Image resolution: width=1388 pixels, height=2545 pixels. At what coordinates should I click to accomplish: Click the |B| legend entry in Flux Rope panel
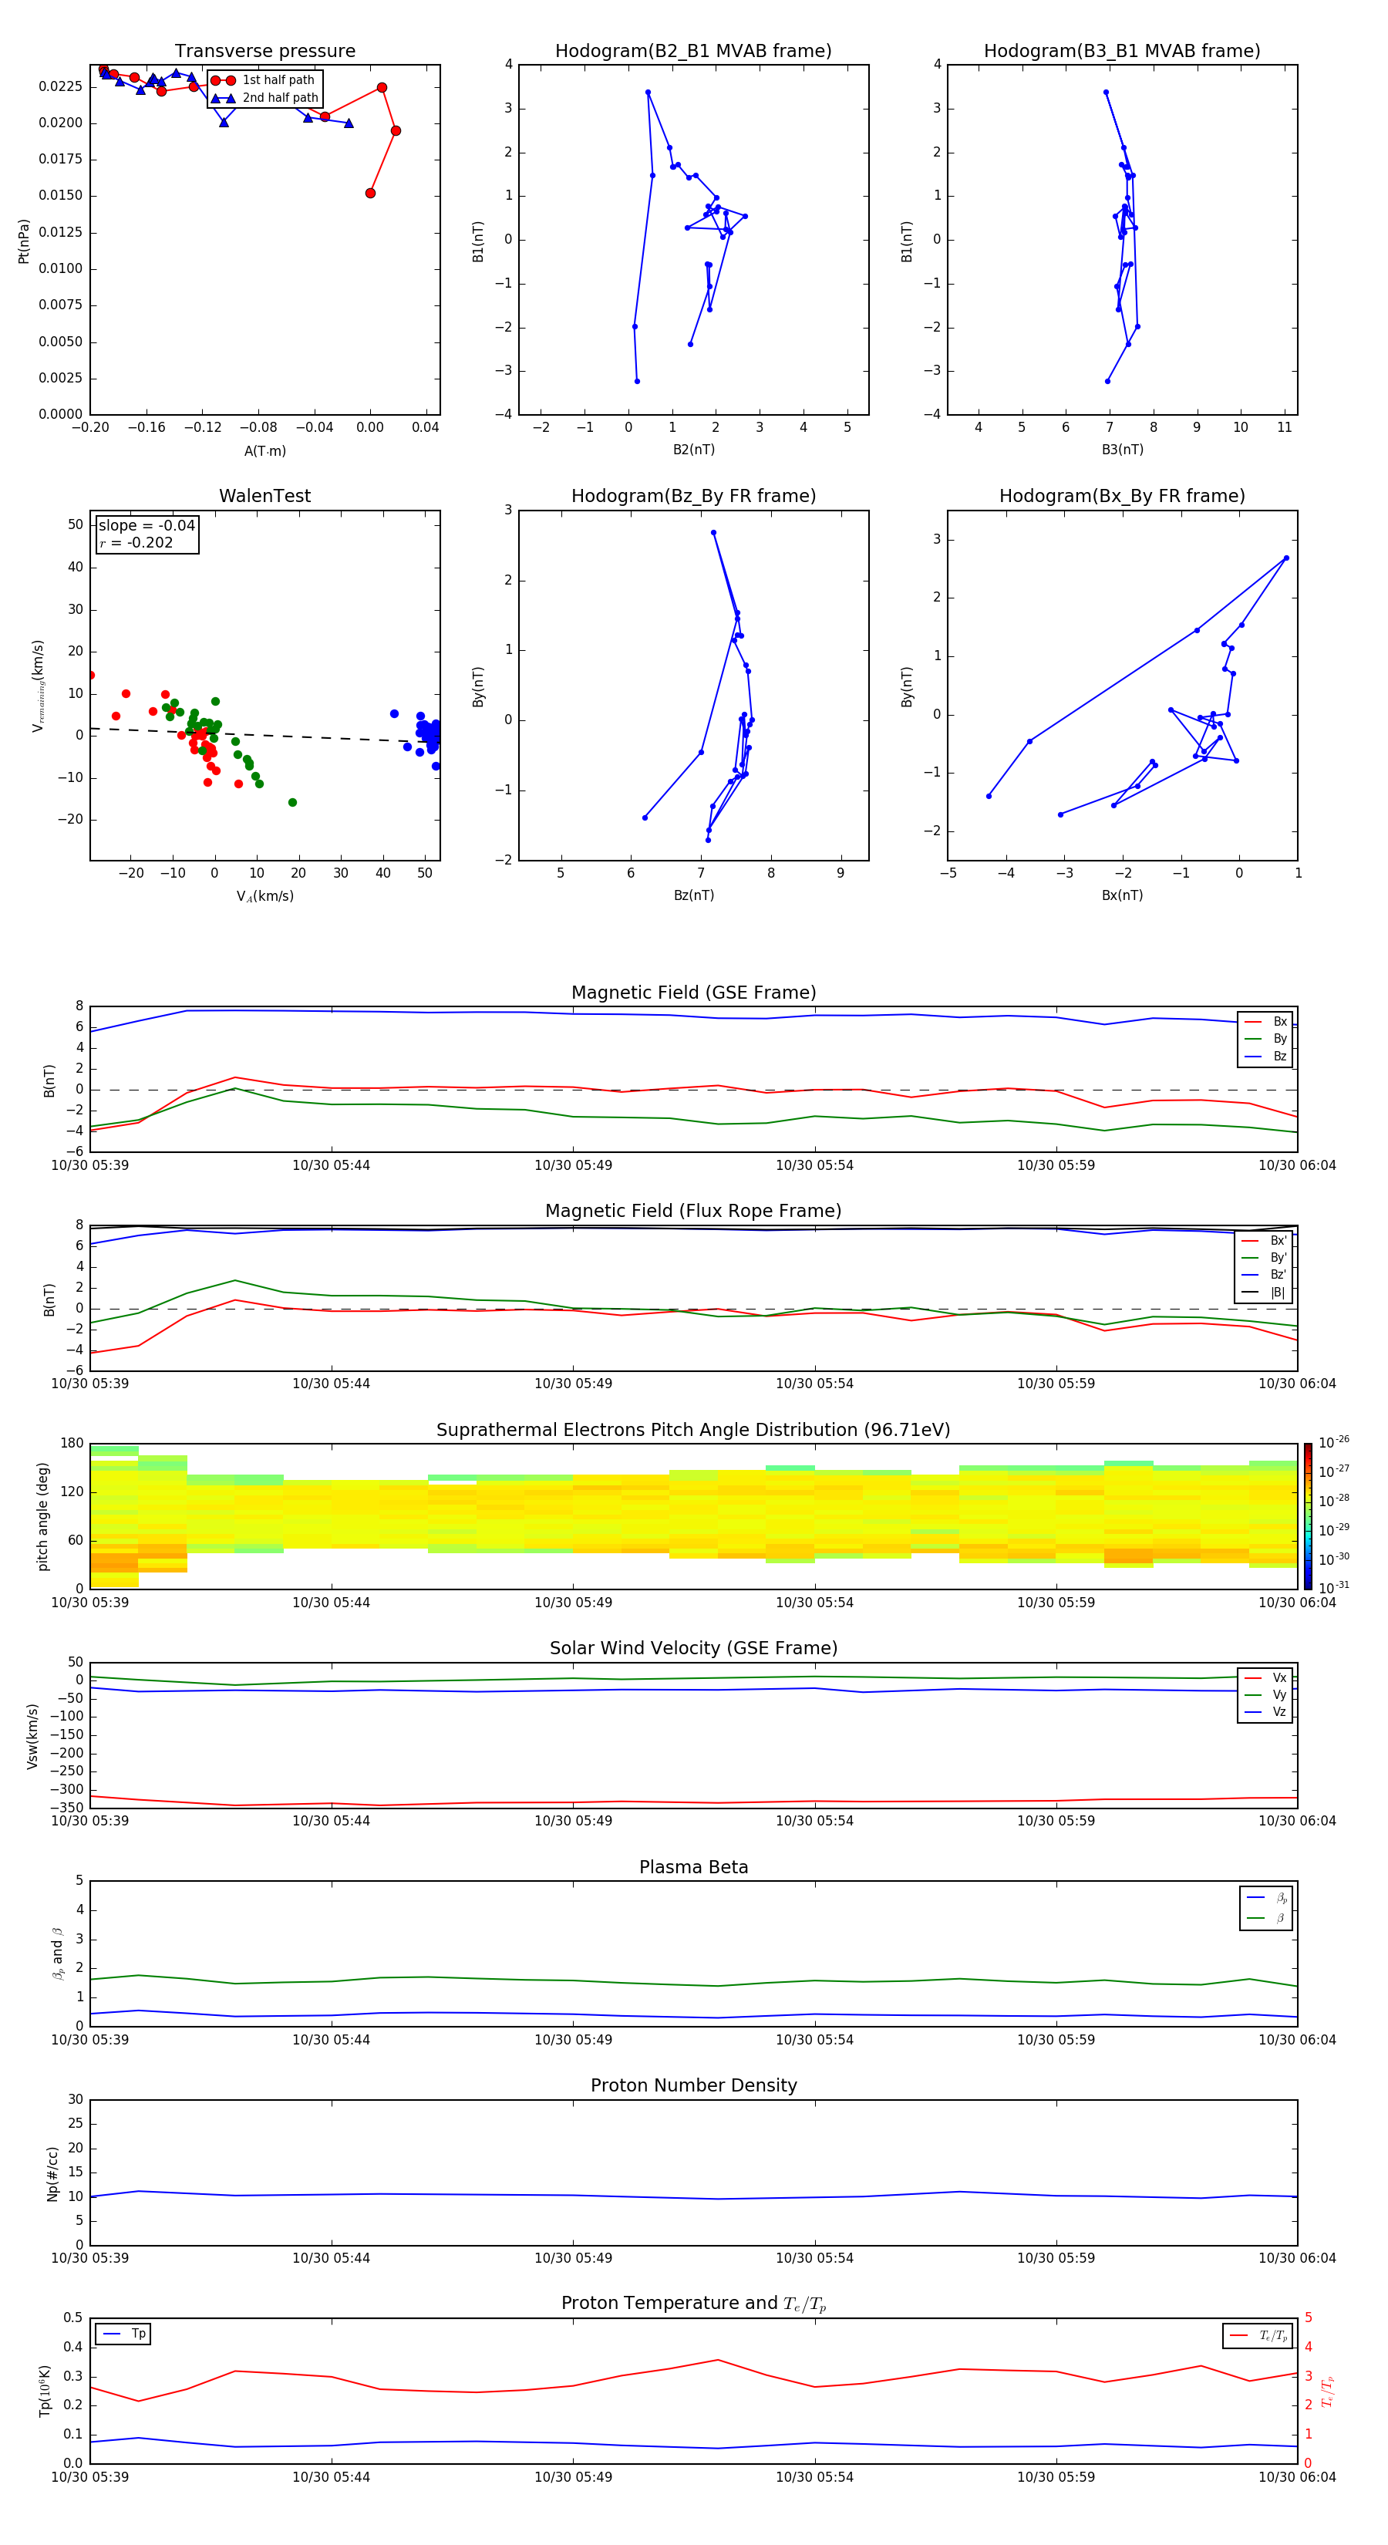(x=1265, y=1293)
